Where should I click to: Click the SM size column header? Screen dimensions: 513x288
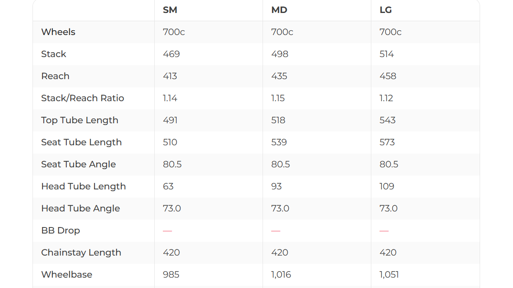(170, 10)
